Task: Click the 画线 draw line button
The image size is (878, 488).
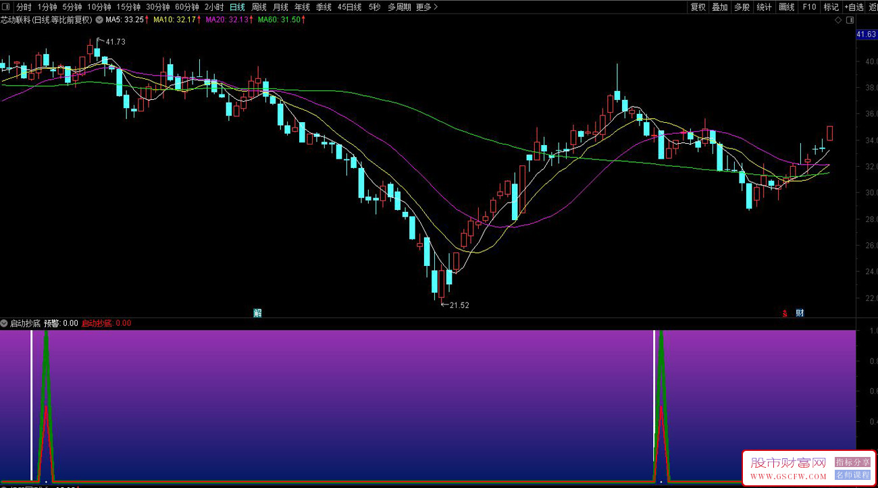Action: (x=786, y=7)
